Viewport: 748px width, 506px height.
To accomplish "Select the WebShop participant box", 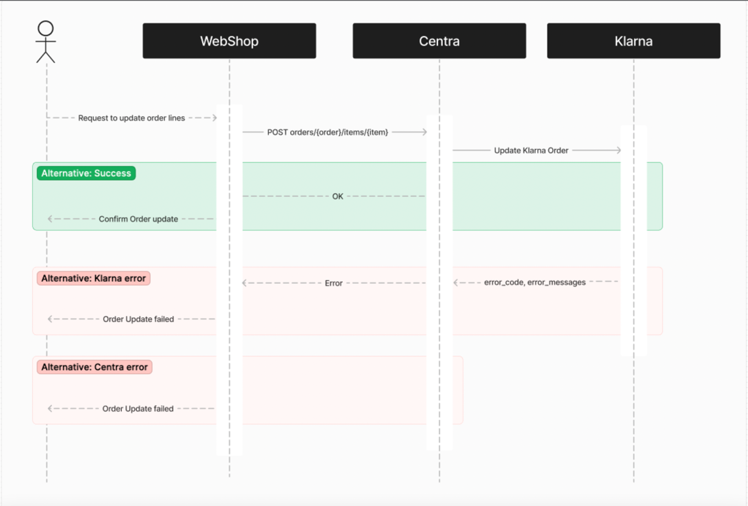I will (x=229, y=41).
